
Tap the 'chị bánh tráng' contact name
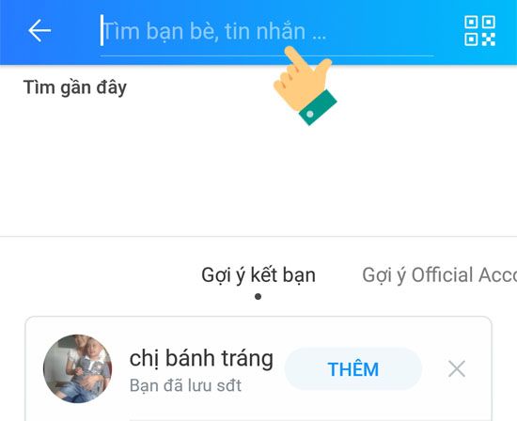(201, 358)
